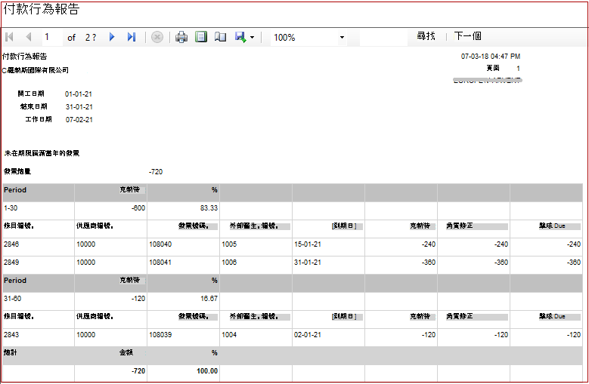Image resolution: width=589 pixels, height=384 pixels.
Task: Jump to last page of report
Action: (131, 37)
